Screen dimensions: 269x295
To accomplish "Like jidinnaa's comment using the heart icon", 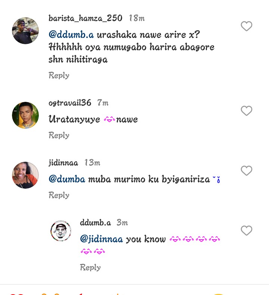I will coord(246,171).
